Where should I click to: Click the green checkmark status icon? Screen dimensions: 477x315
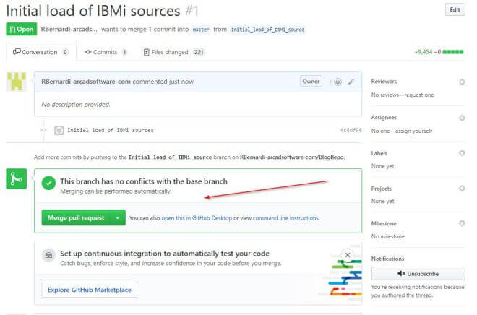point(48,183)
